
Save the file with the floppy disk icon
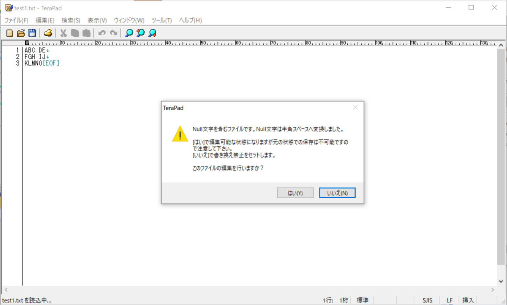[32, 33]
